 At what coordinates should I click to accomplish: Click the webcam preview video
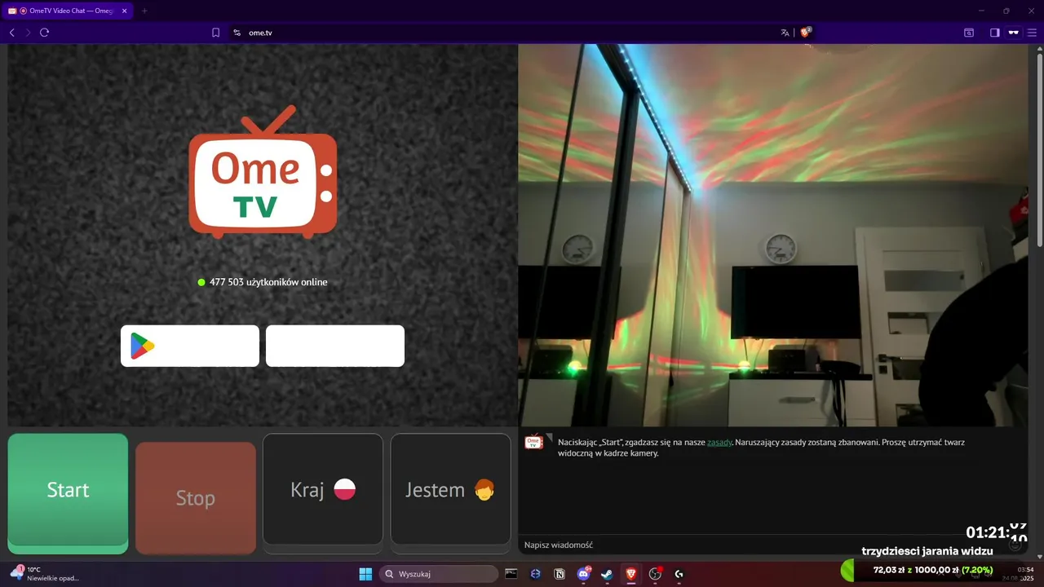point(772,235)
